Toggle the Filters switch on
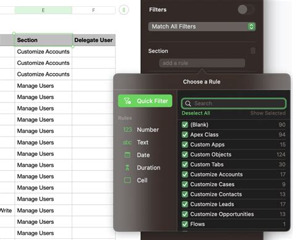Viewport: 293px width, 240px height. point(246,9)
